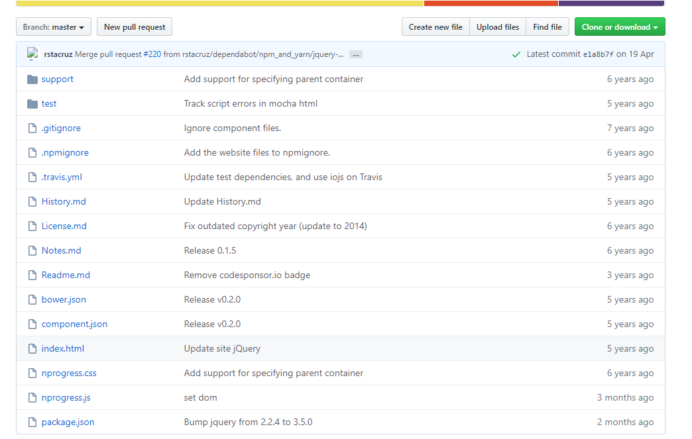The width and height of the screenshot is (692, 439).
Task: Open pull request #220 link
Action: (x=152, y=54)
